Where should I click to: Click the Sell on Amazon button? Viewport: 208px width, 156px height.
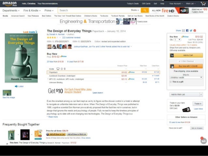197,128
